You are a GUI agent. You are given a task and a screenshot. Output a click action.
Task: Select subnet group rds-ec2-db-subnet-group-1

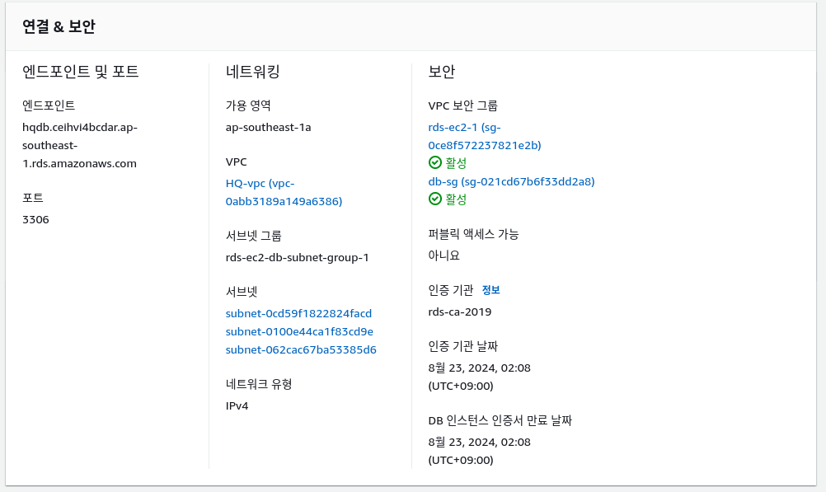tap(297, 258)
